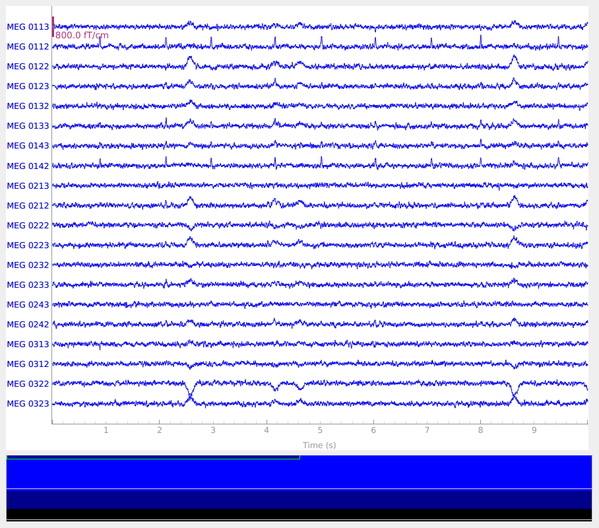Screen dimensions: 599x528
Task: Click the dark navy overview bar band
Action: (299, 499)
